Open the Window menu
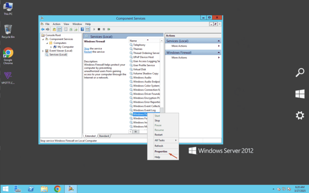Image resolution: width=309 pixels, height=193 pixels. [x=77, y=24]
